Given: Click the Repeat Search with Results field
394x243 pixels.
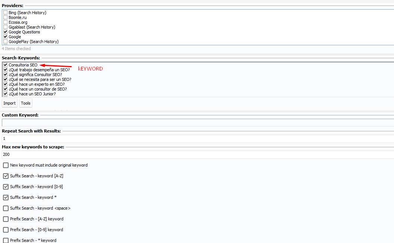Looking at the screenshot, I should (x=198, y=138).
